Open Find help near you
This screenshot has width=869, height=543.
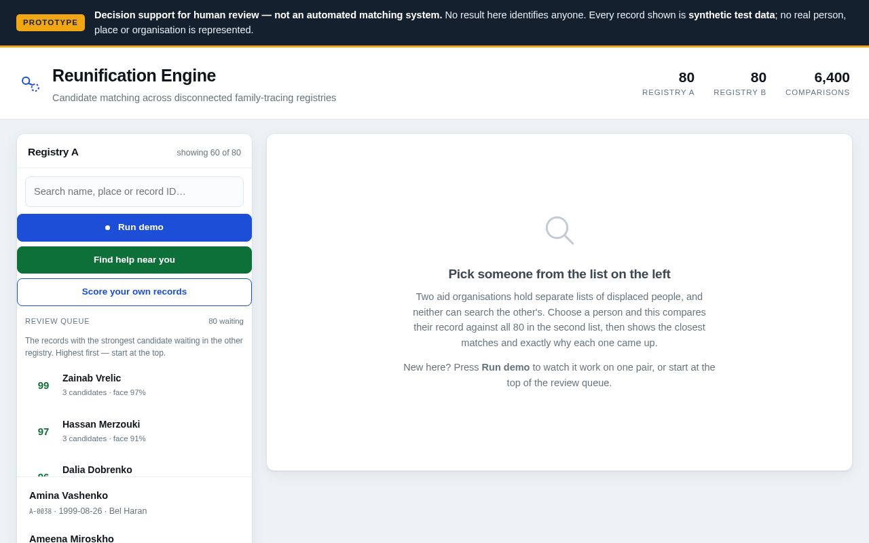point(134,260)
